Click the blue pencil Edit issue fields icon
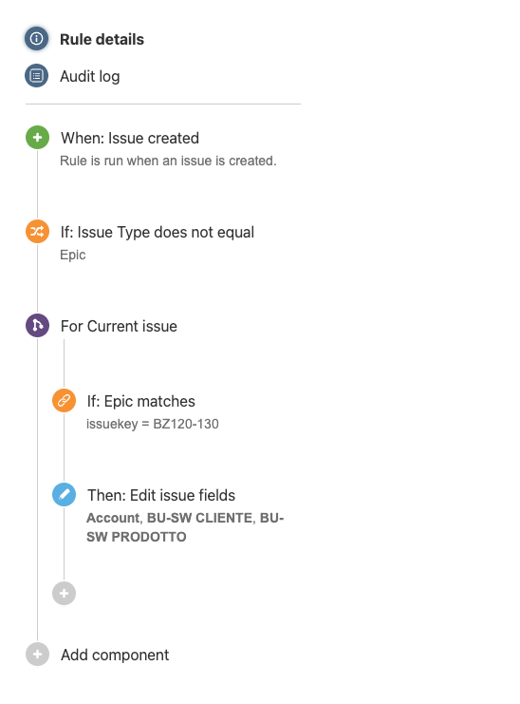Viewport: 520px width, 704px height. point(65,494)
